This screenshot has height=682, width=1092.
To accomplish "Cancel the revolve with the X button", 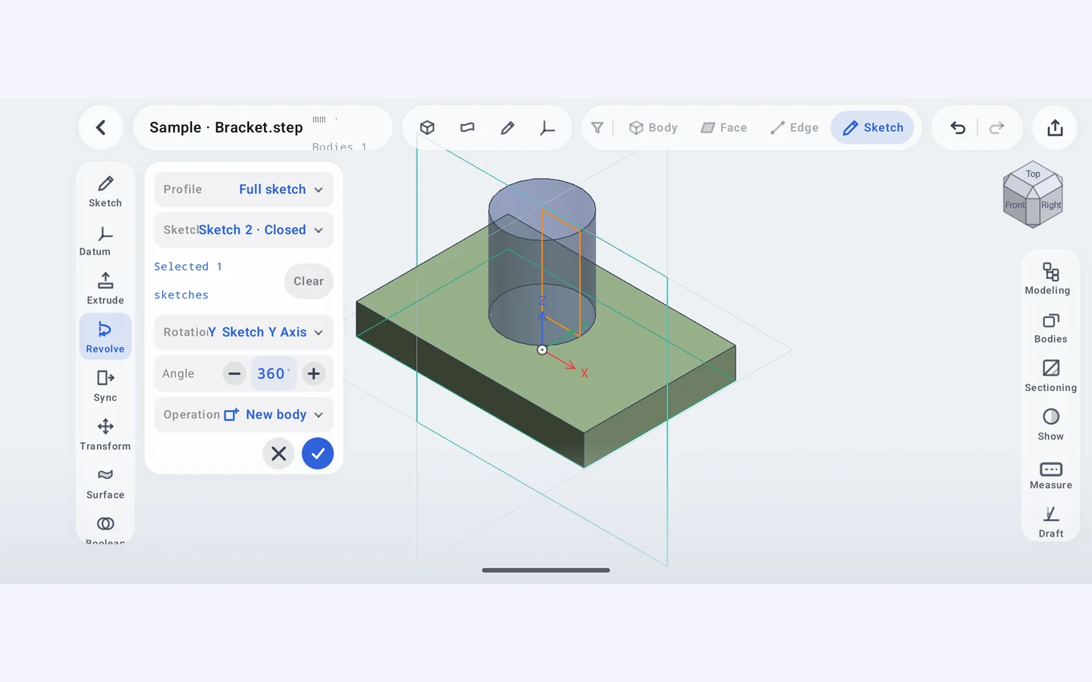I will click(x=278, y=453).
